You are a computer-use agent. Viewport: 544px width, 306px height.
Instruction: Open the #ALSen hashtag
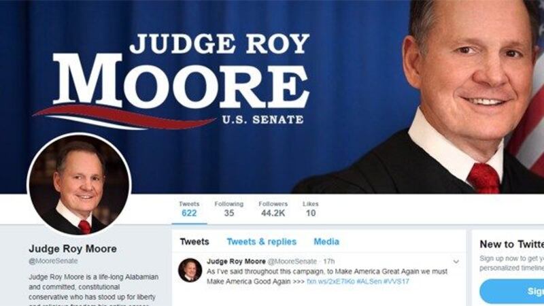[x=369, y=282]
